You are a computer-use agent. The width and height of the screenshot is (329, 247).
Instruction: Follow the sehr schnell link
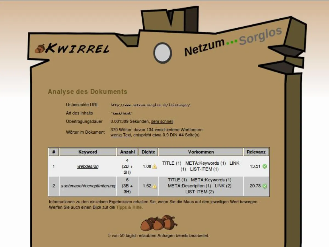click(x=162, y=121)
